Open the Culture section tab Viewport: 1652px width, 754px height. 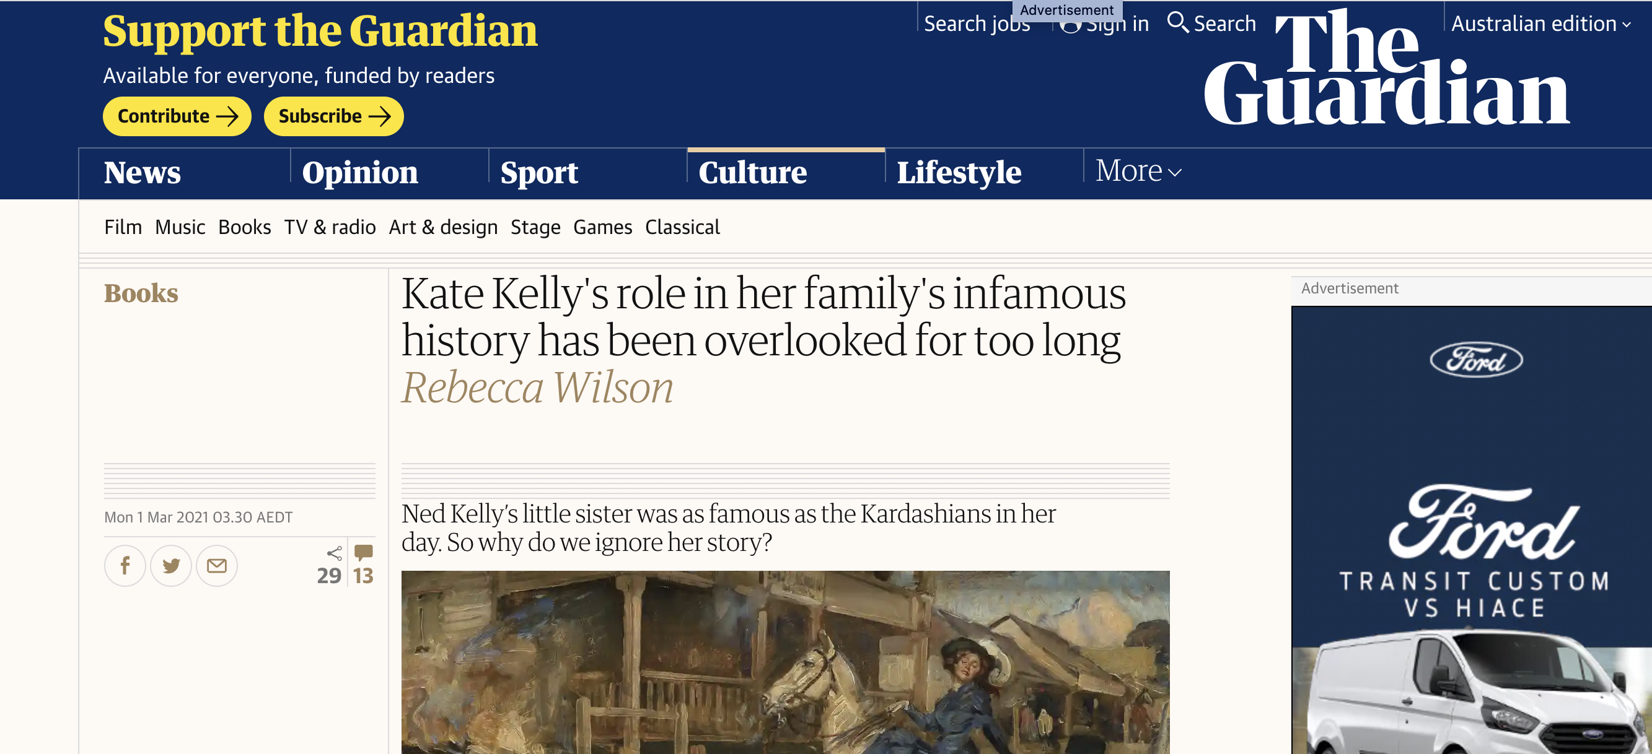pos(752,173)
